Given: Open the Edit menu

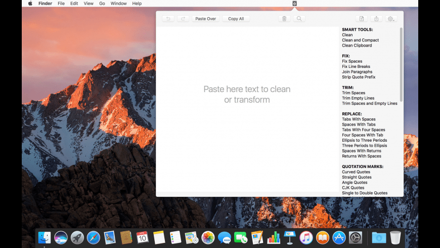Looking at the screenshot, I should pos(74,4).
